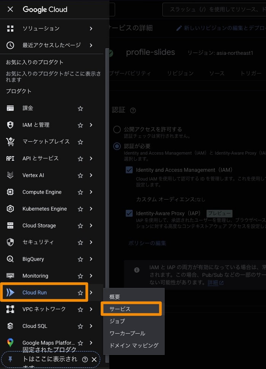This screenshot has height=369, width=266.
Task: Click the Cloud SQL icon
Action: click(10, 326)
